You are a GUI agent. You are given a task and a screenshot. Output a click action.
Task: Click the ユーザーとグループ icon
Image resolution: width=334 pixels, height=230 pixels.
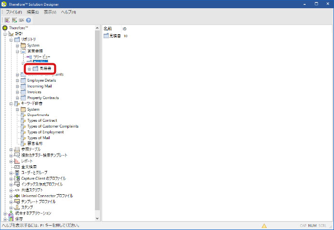click(17, 172)
